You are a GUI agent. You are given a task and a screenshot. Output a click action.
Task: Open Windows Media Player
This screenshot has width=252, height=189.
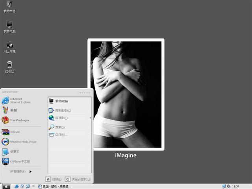click(x=23, y=142)
